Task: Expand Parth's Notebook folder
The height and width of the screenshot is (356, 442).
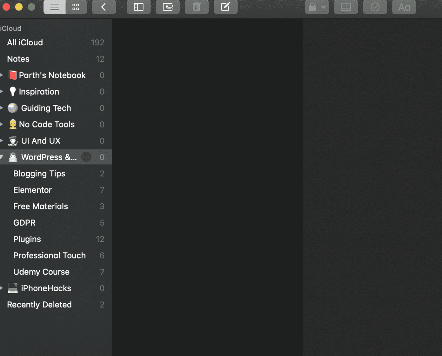Action: click(x=2, y=75)
